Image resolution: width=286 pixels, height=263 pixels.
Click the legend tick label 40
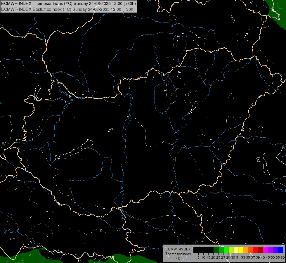[x=263, y=257]
